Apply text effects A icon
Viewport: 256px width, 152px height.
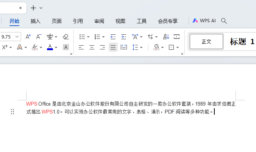click(20, 47)
